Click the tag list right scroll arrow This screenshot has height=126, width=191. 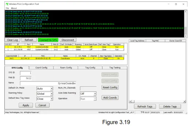point(184,102)
